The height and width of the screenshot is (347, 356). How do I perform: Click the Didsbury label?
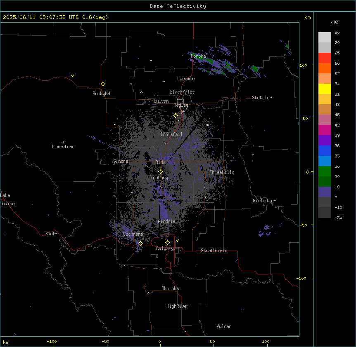(158, 178)
